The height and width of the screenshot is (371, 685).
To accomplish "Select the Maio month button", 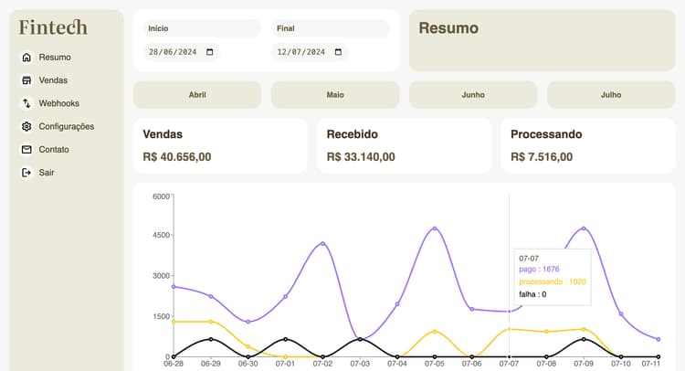I will tap(335, 95).
